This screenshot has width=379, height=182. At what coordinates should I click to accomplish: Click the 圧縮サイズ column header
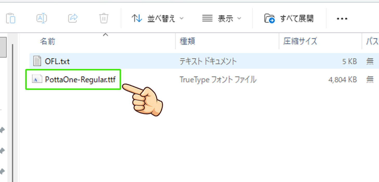[300, 41]
